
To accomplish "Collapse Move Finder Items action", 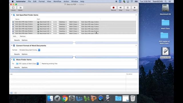I will pyautogui.click(x=12, y=60).
